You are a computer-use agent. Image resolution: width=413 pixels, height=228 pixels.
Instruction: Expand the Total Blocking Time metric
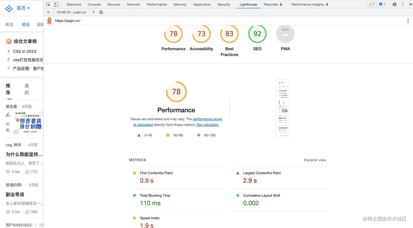[178, 200]
